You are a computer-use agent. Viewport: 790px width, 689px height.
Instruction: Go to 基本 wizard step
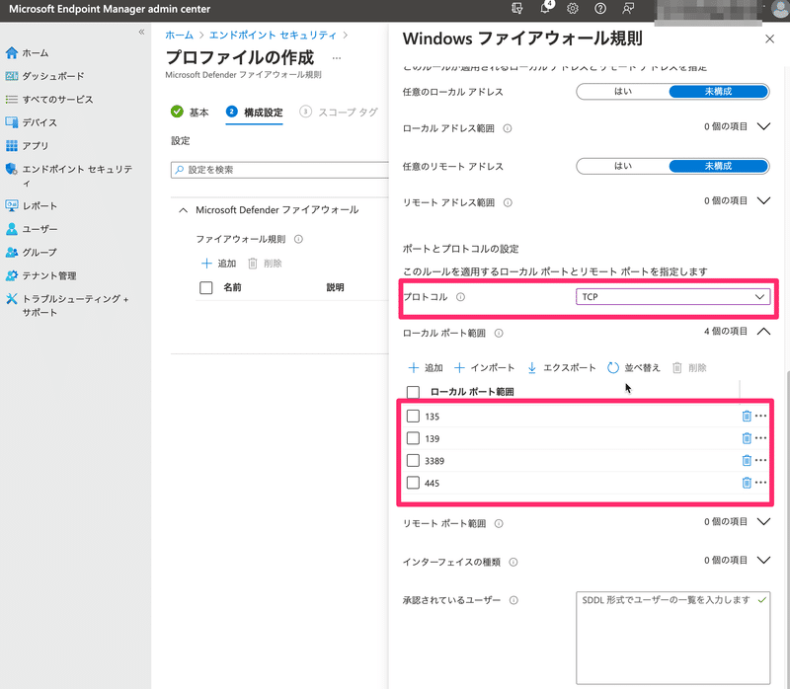[190, 112]
